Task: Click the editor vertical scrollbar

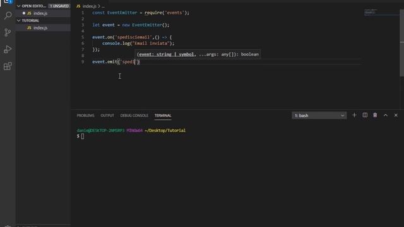Action: coord(401,42)
